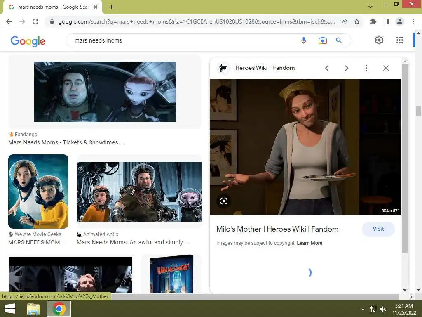Click the Heroes Wiki favicon
Viewport: 422px width, 317px height.
pyautogui.click(x=223, y=68)
